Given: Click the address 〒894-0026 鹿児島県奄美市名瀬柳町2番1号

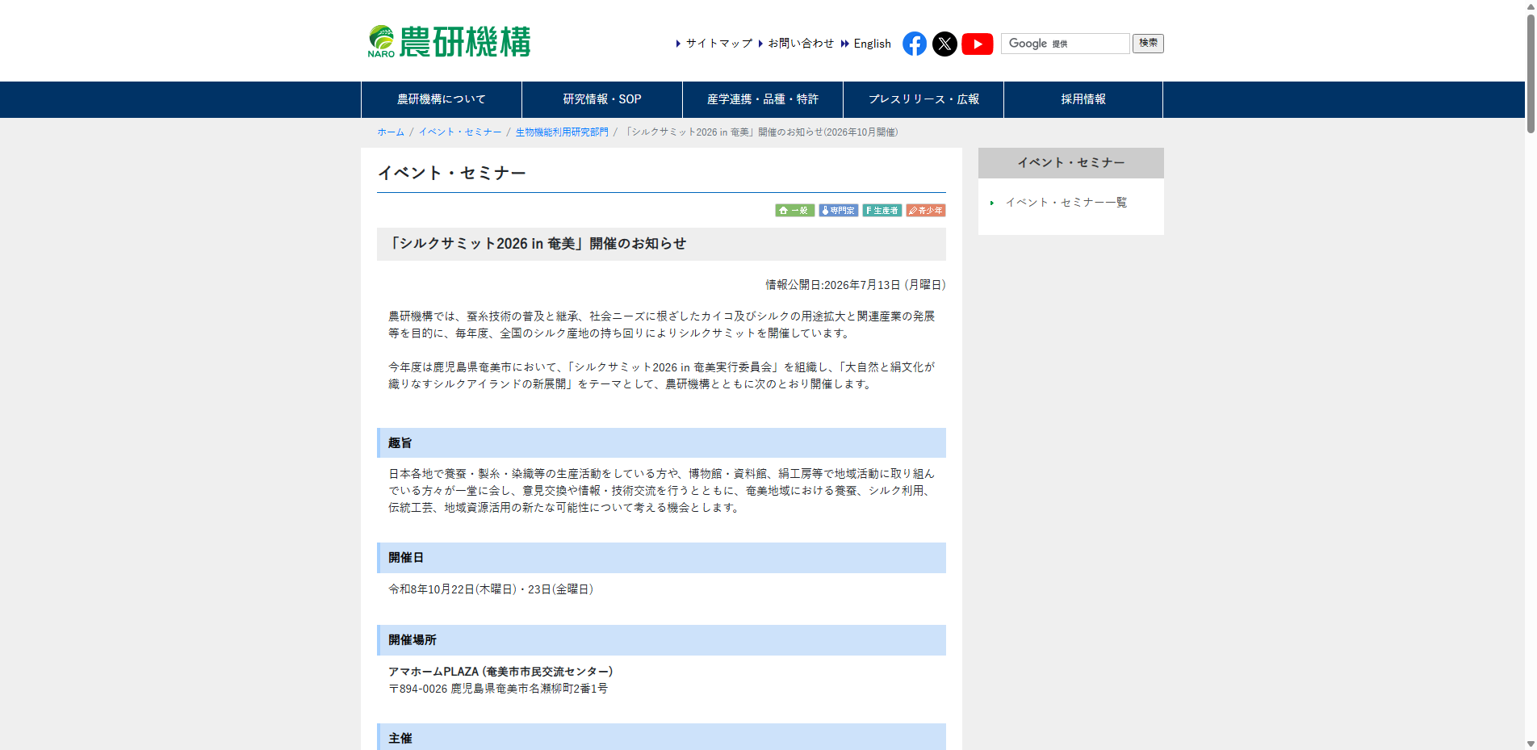Looking at the screenshot, I should (x=498, y=689).
